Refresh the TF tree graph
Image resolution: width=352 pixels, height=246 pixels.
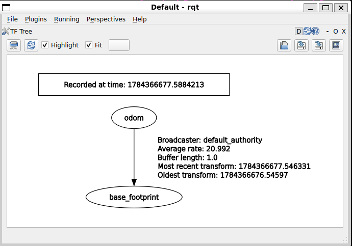point(31,45)
